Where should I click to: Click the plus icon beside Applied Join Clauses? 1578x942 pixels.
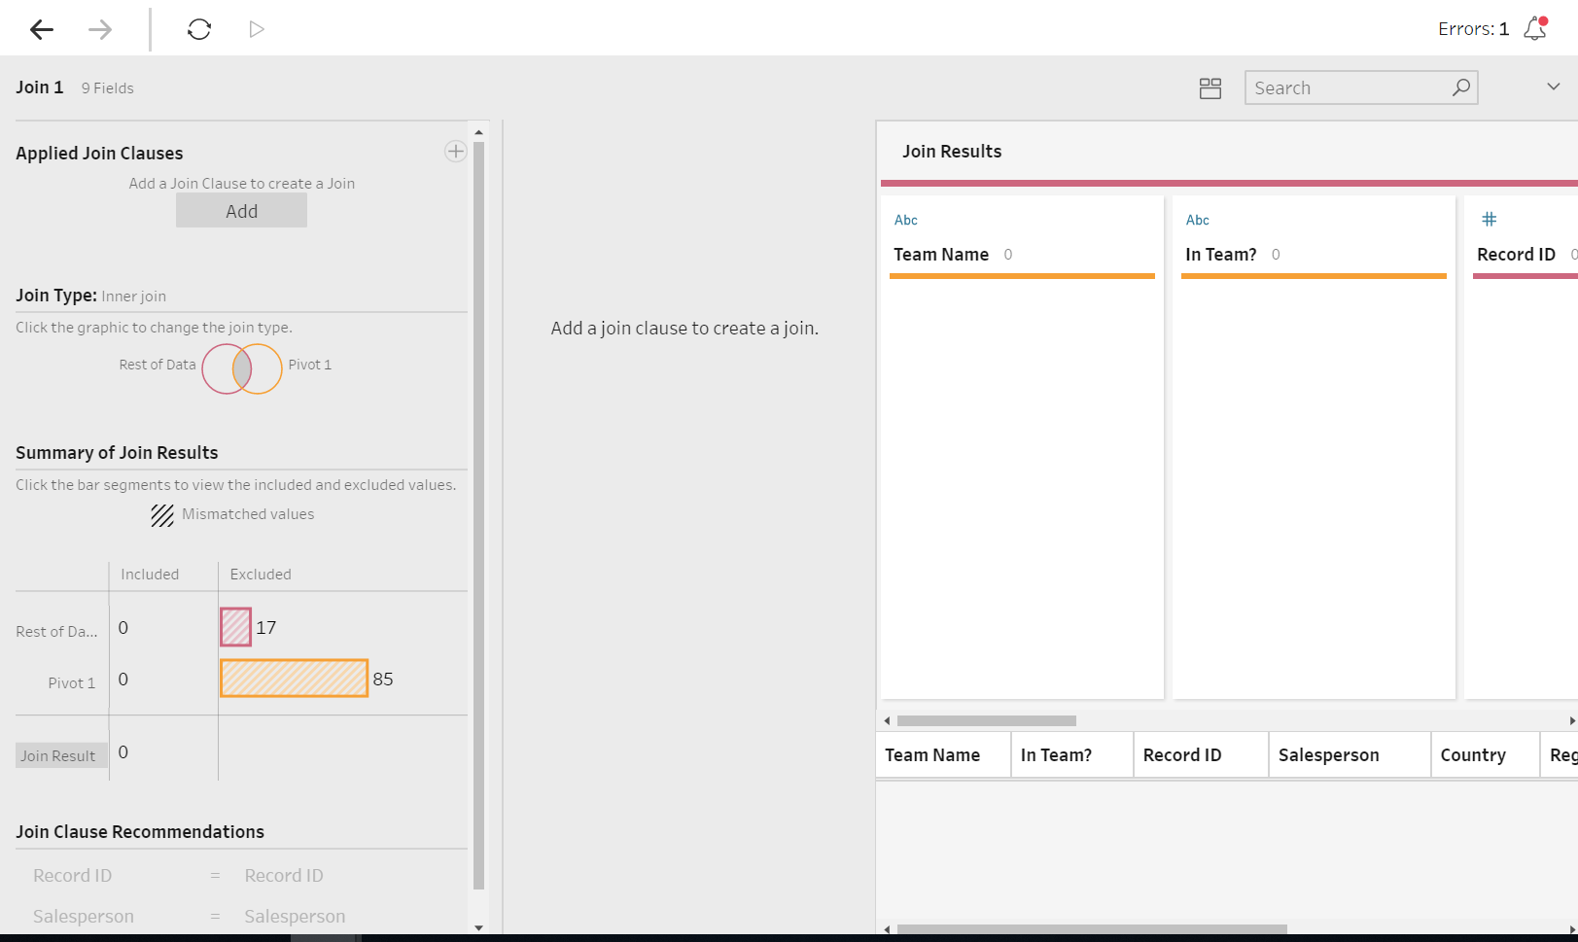pyautogui.click(x=455, y=151)
